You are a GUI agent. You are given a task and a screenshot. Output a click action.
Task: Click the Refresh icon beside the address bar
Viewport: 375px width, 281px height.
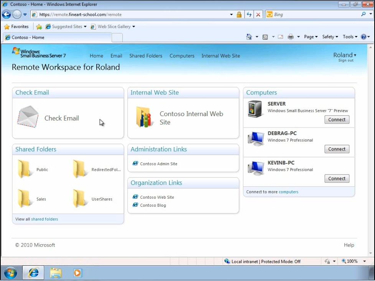(x=249, y=15)
